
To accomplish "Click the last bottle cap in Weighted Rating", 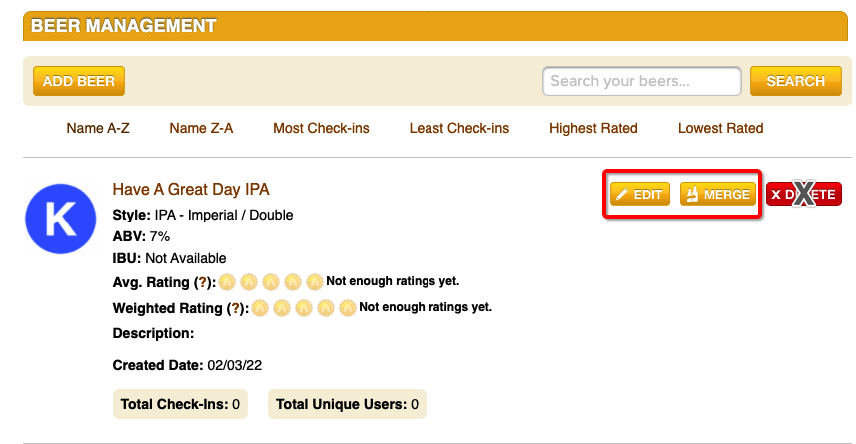I will [x=347, y=308].
